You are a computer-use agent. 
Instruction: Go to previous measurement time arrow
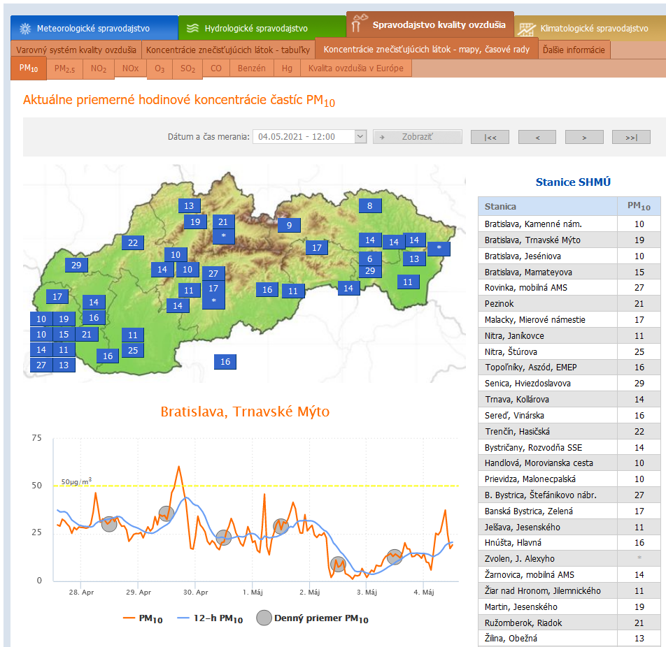pos(537,137)
